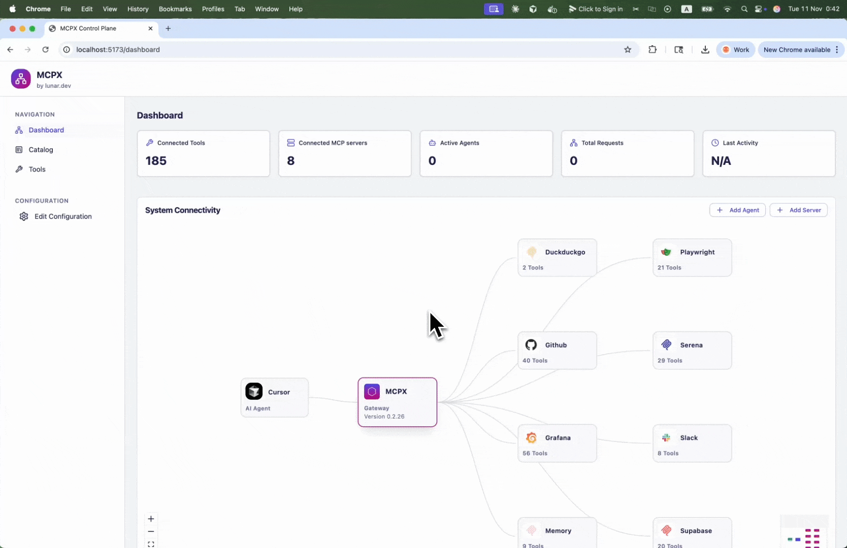The height and width of the screenshot is (548, 847).
Task: Fit the connectivity graph to view
Action: (x=151, y=544)
